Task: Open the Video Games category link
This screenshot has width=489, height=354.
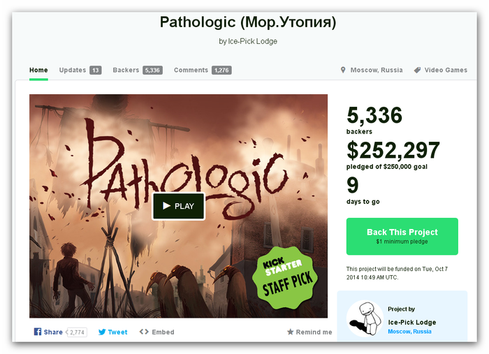Action: [x=446, y=70]
